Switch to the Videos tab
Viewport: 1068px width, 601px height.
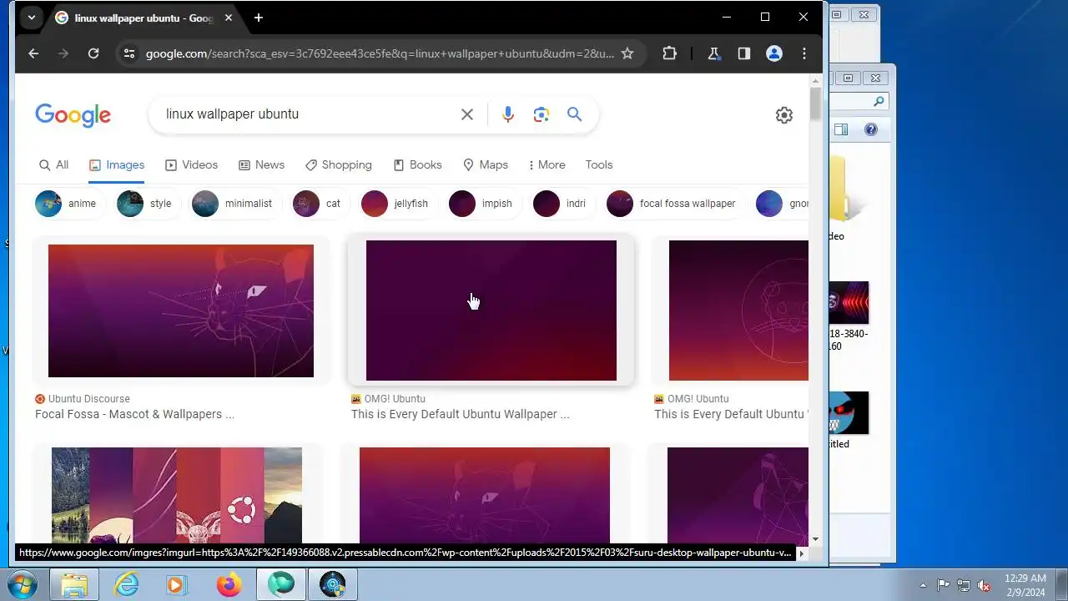(192, 164)
